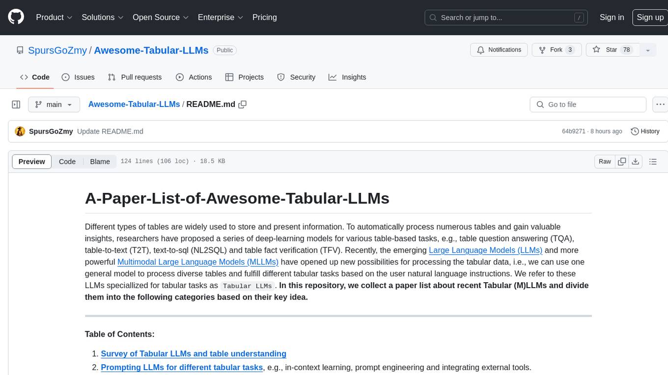Switch to the Actions tab
The height and width of the screenshot is (375, 668).
tap(194, 77)
